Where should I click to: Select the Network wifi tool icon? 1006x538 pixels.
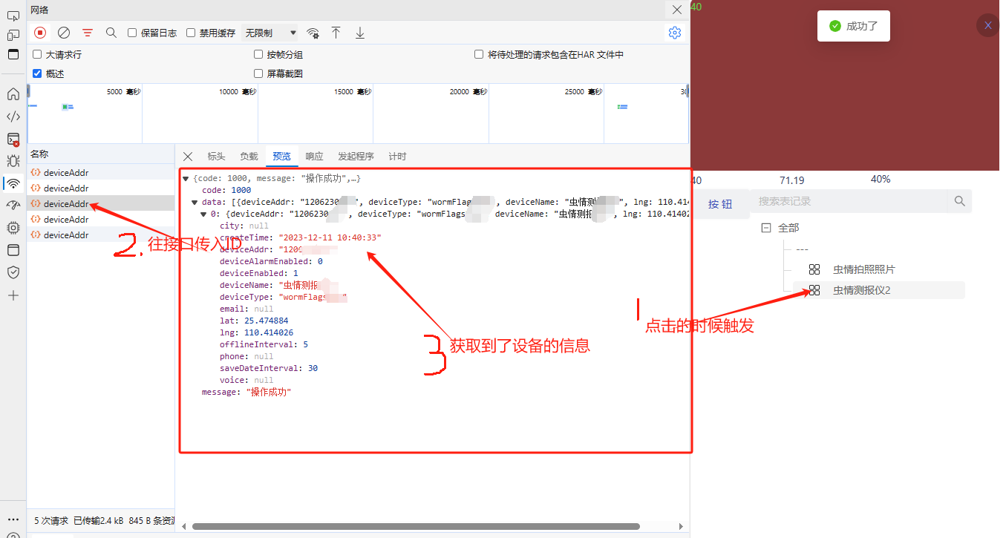[x=13, y=183]
